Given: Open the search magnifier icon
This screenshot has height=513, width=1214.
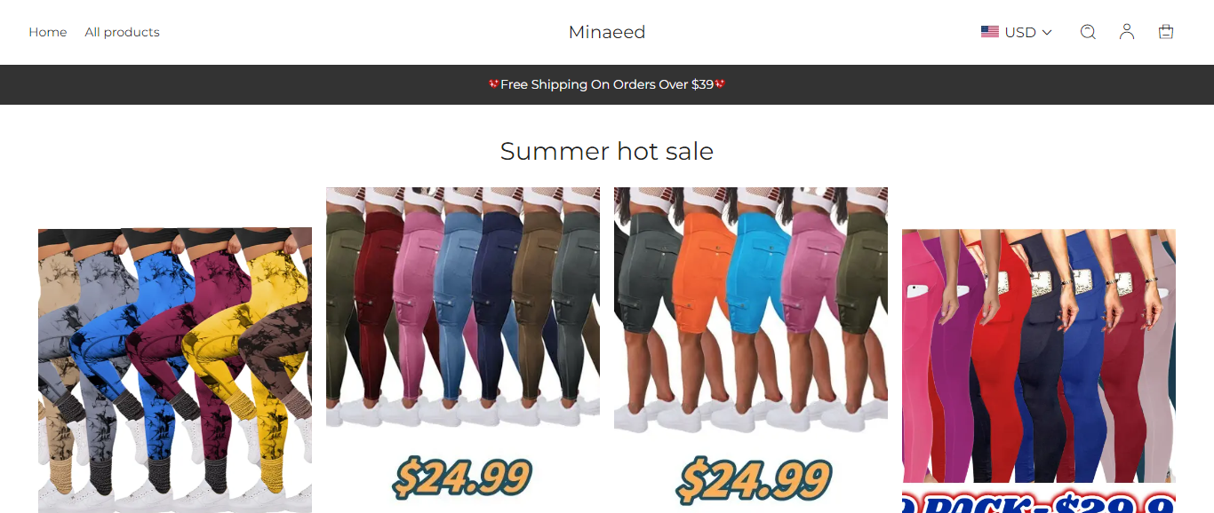Looking at the screenshot, I should point(1088,32).
